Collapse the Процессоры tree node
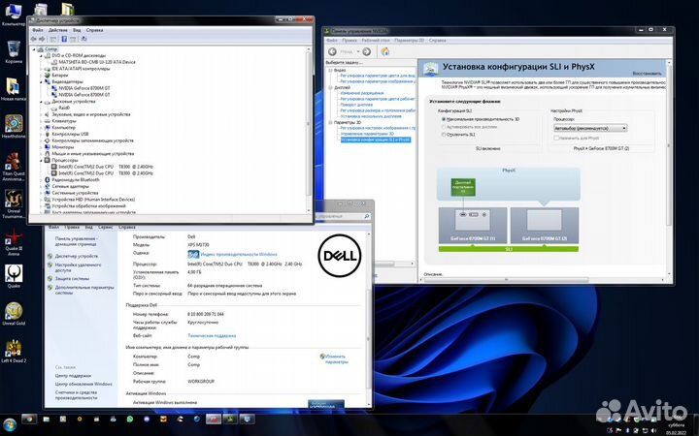 click(41, 160)
